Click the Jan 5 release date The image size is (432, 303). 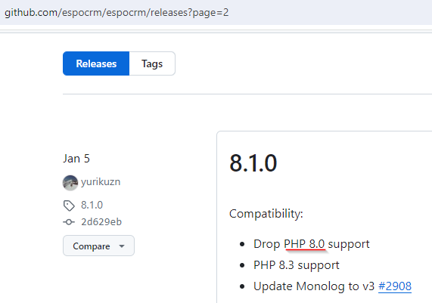pos(76,159)
